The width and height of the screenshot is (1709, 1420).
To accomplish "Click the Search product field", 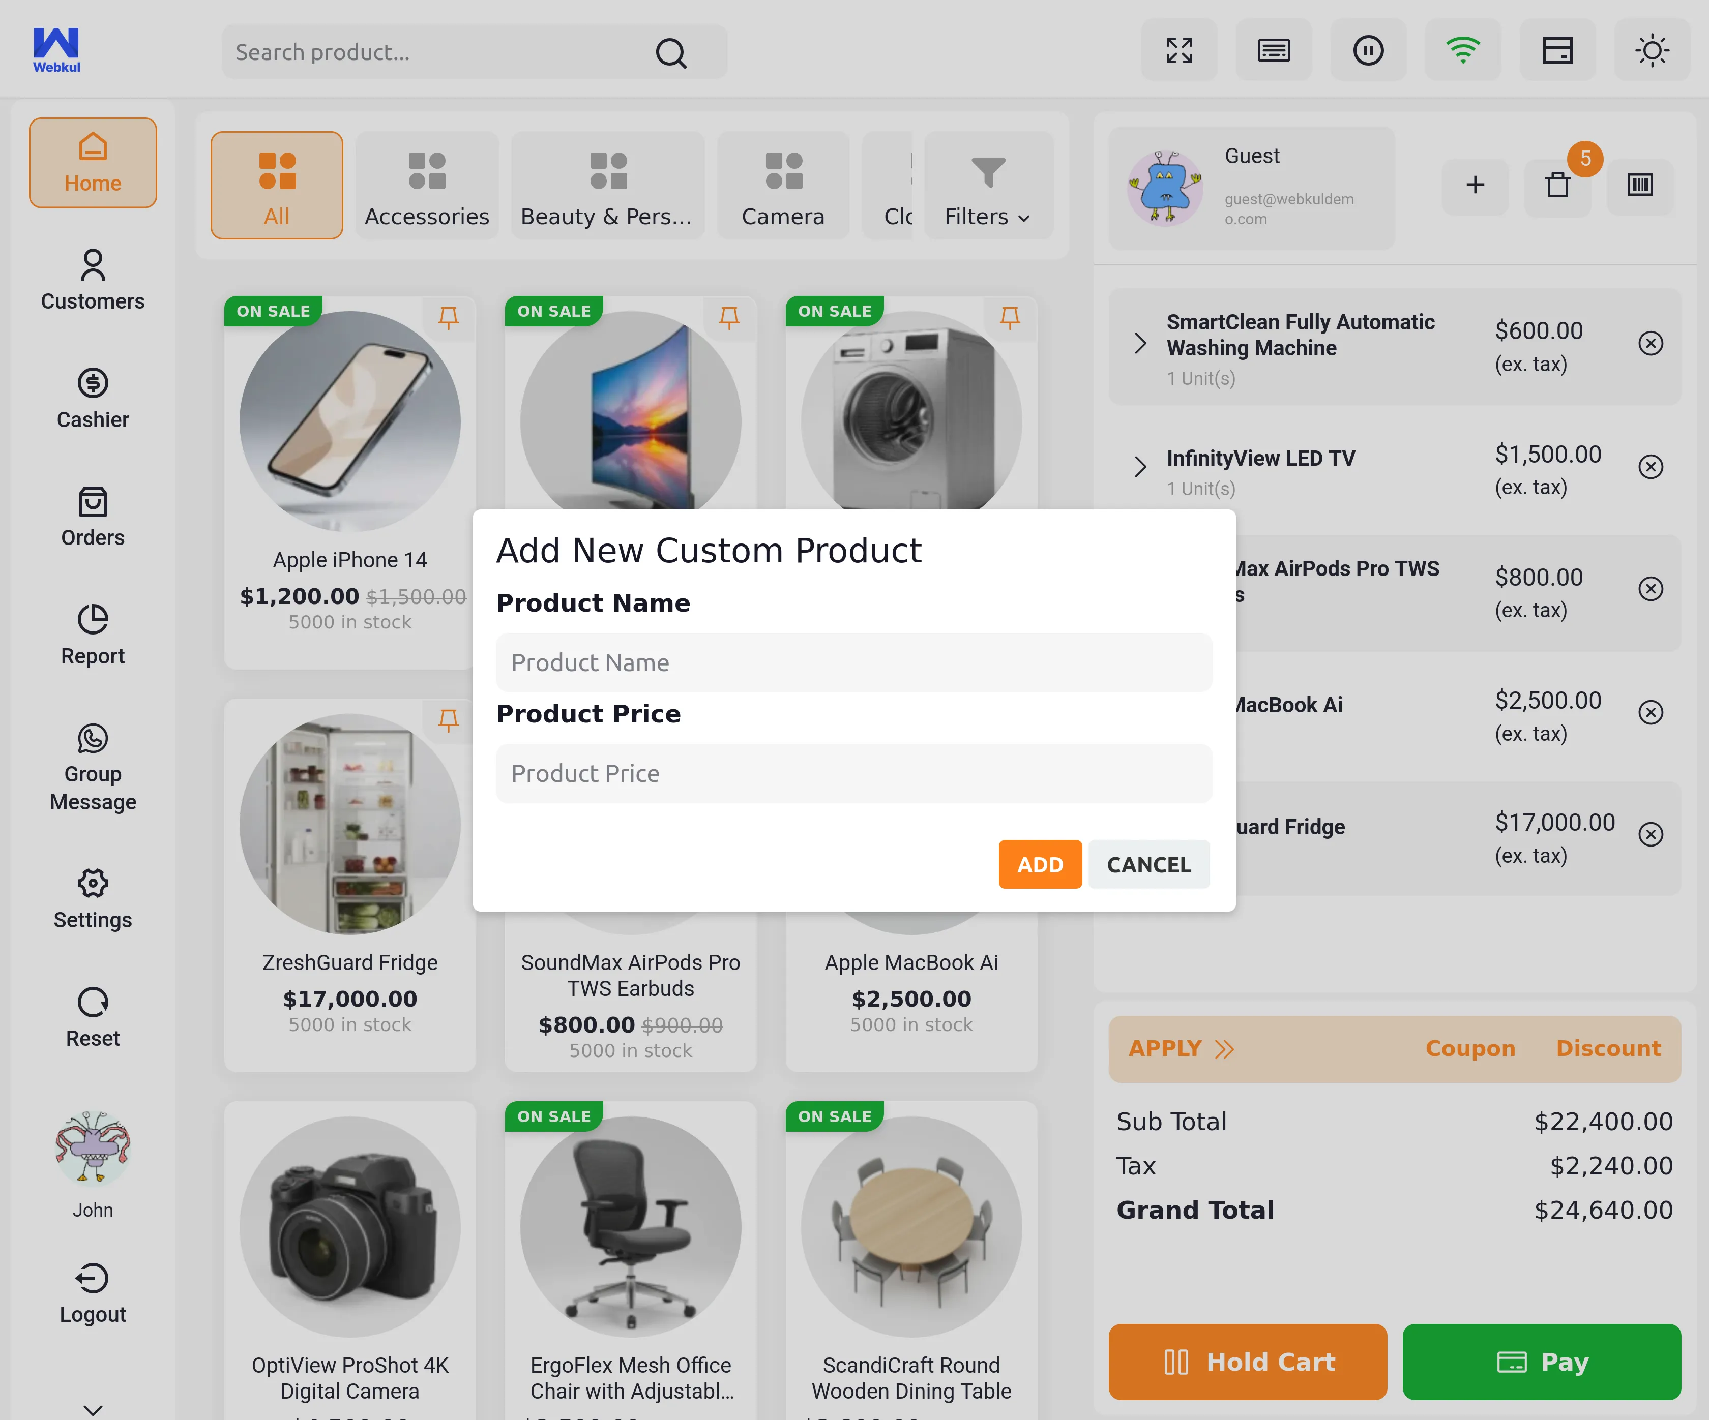I will tap(475, 52).
